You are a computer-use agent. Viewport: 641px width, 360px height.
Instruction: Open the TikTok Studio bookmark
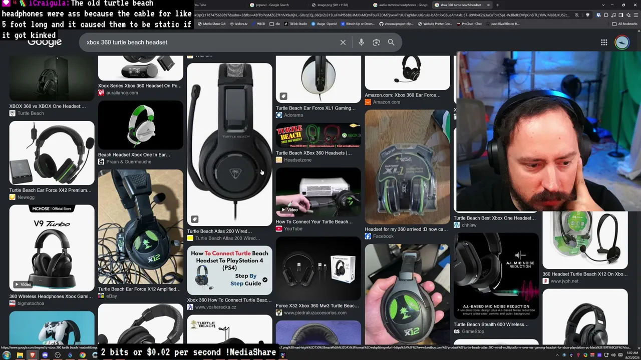coord(294,23)
